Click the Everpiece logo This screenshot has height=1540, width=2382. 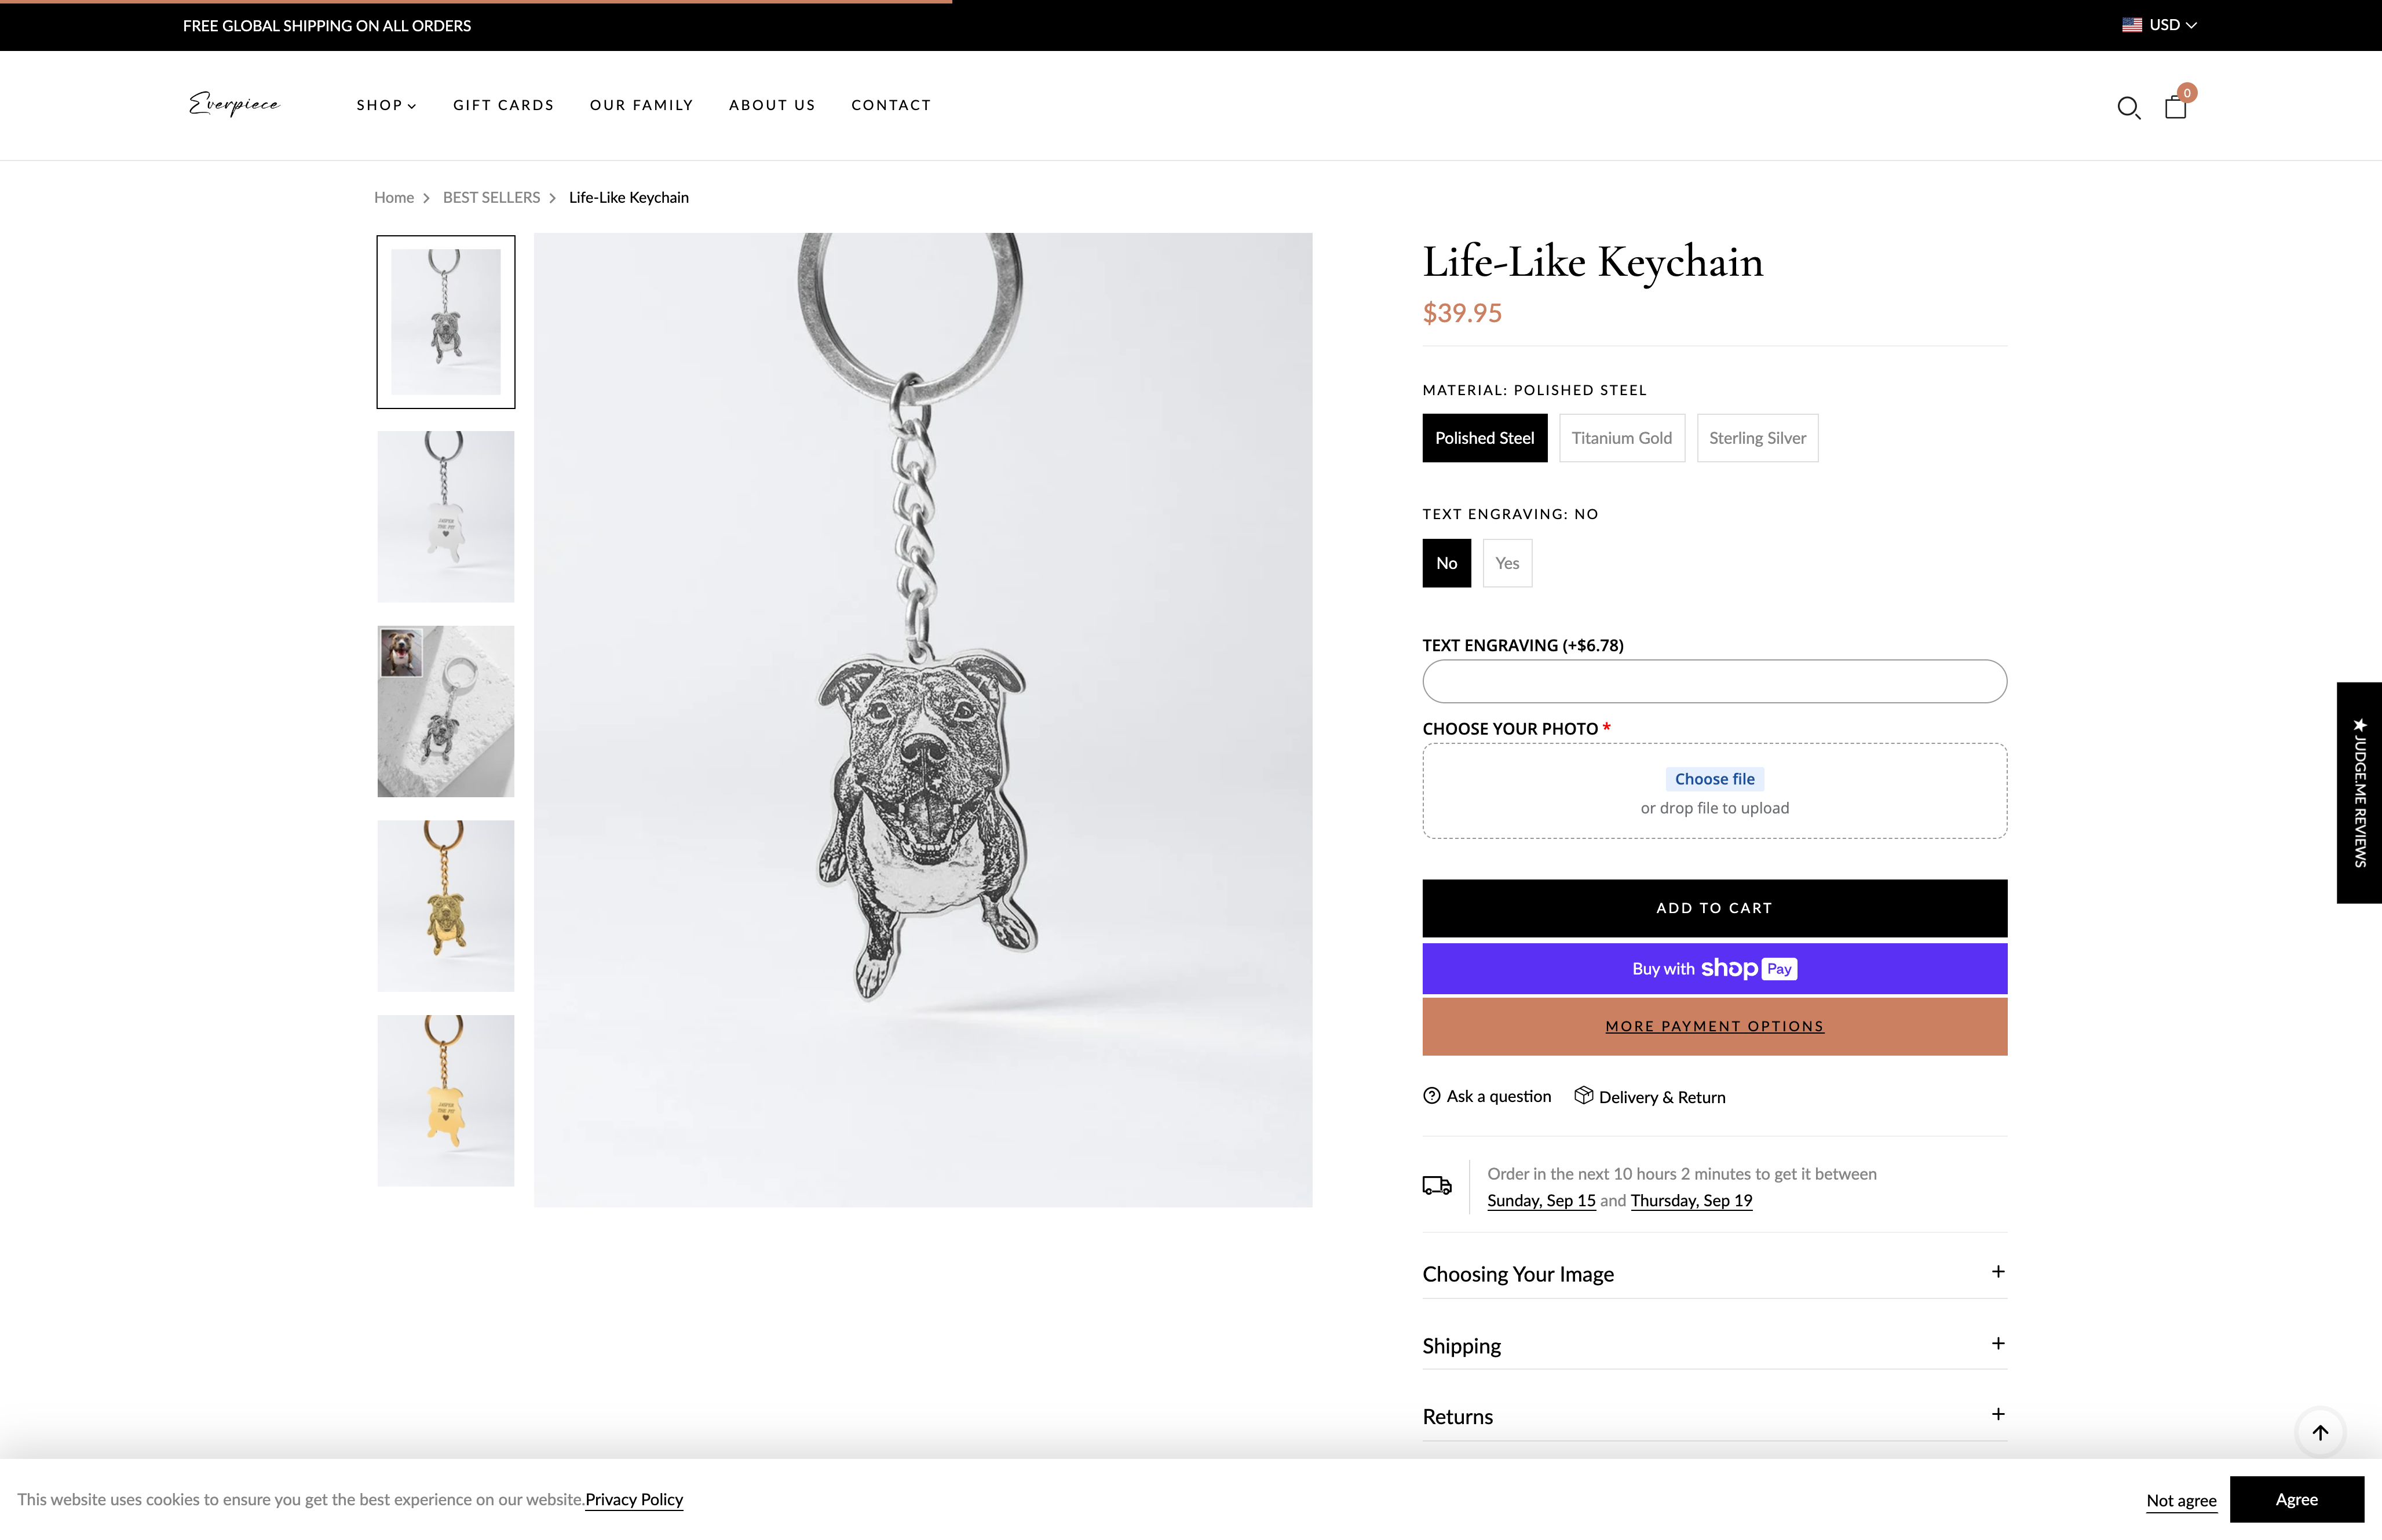[234, 104]
